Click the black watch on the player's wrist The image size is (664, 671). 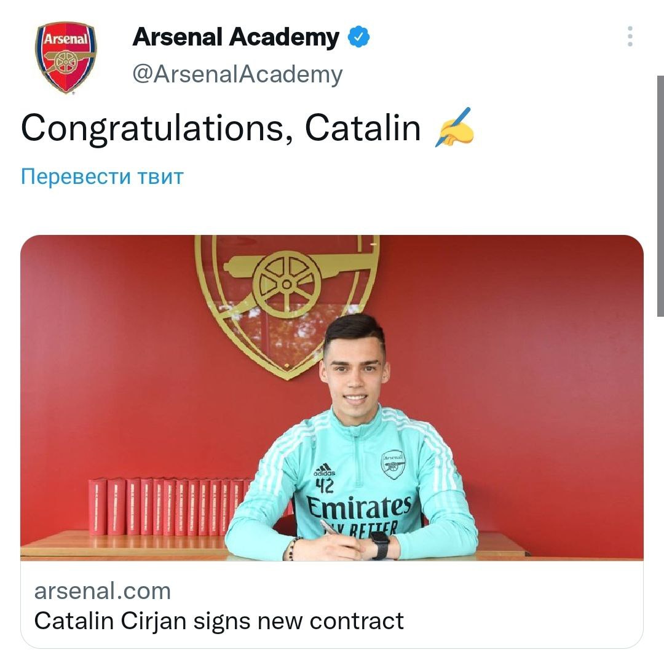tap(379, 544)
